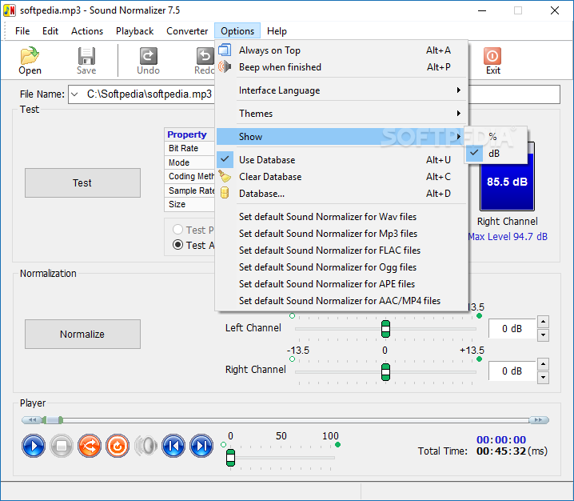Click the Size property row

(189, 204)
